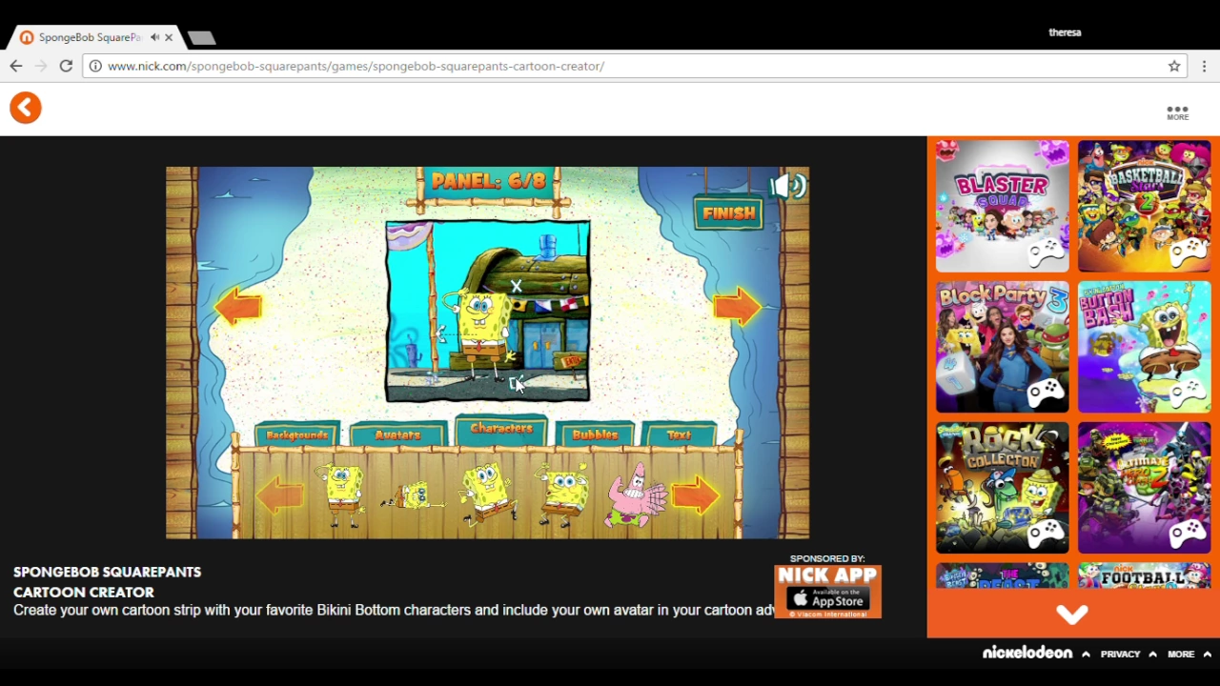Click the nickelodeon footer logo

point(1027,653)
